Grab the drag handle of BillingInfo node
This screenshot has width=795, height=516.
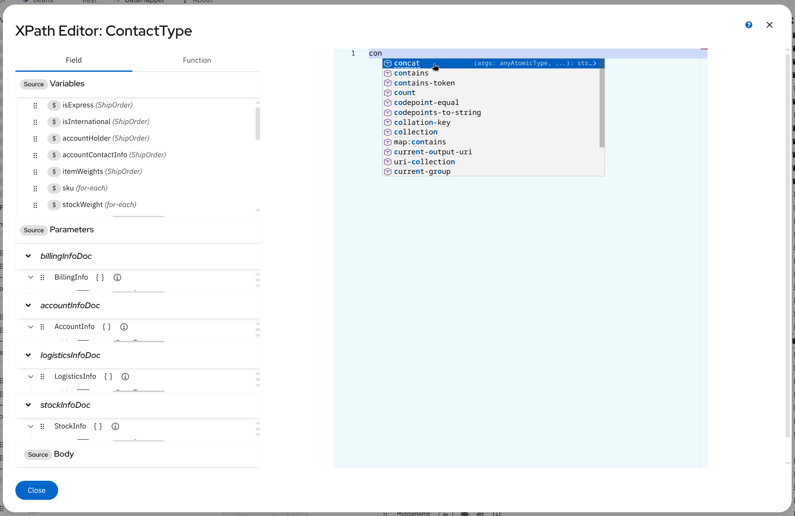point(42,277)
